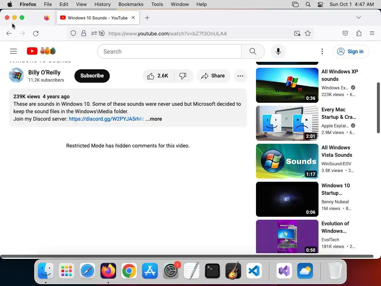Open Spotlight search in menu bar
This screenshot has height=286, width=381.
click(308, 4)
